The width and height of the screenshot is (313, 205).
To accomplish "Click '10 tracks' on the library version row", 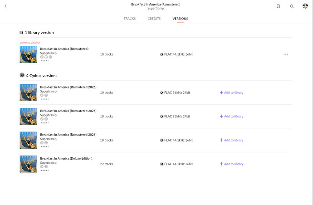I will (x=107, y=54).
